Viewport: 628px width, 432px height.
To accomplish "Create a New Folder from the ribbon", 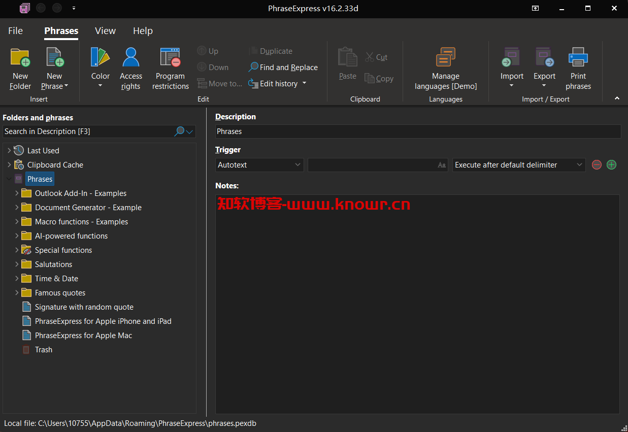I will (x=20, y=69).
